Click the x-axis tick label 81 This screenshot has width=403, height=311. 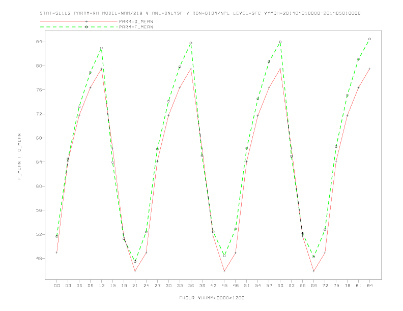point(359,286)
